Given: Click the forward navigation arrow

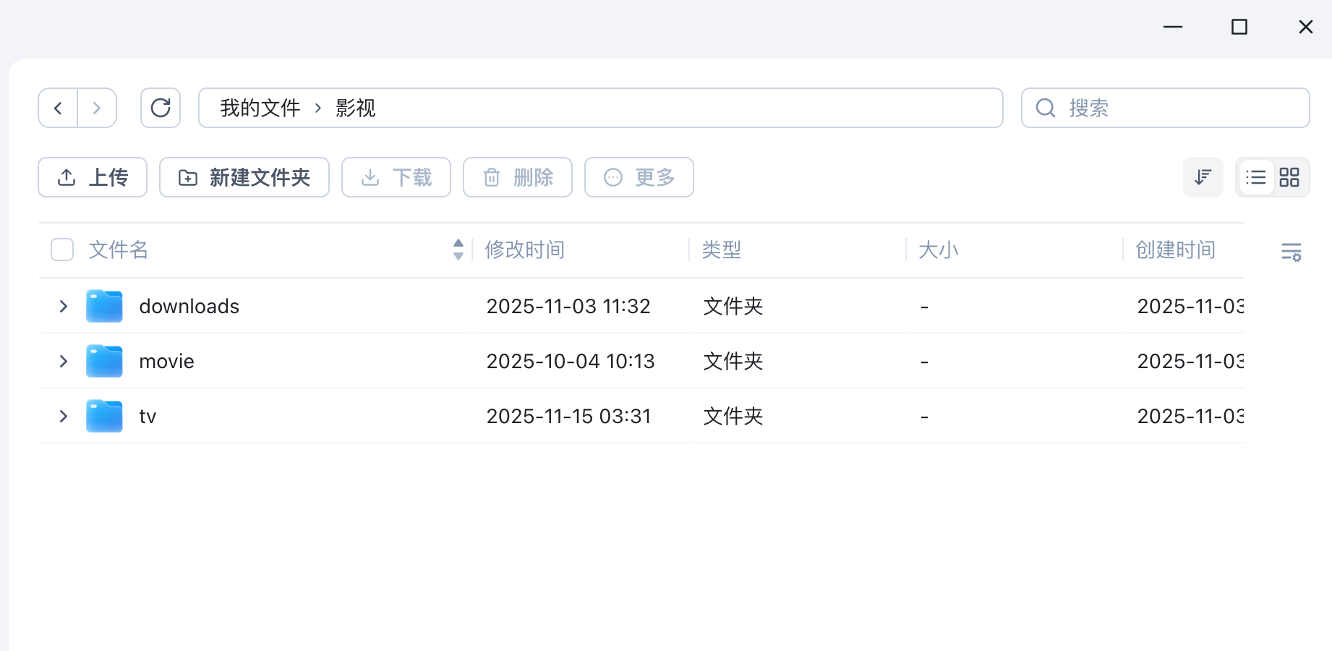Looking at the screenshot, I should tap(97, 109).
